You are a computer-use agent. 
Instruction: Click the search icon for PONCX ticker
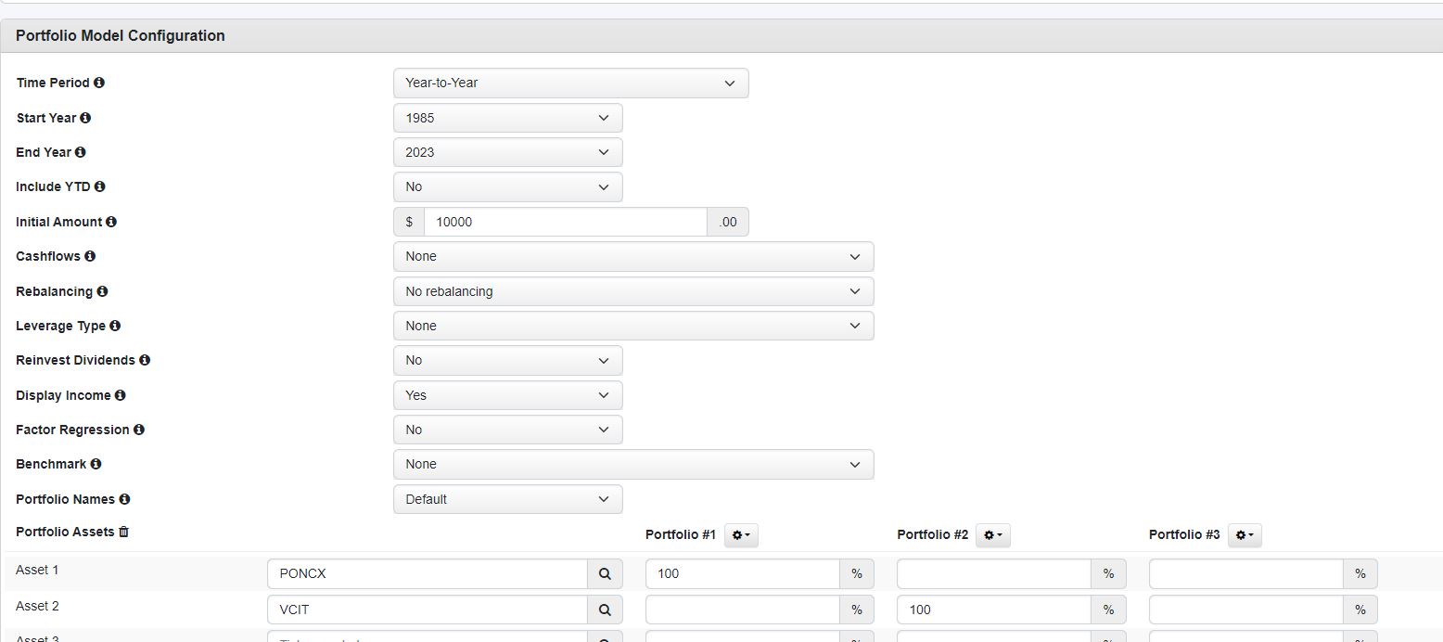click(x=605, y=574)
